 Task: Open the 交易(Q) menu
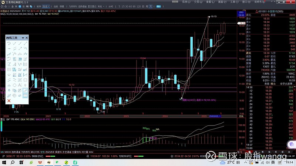point(198,2)
